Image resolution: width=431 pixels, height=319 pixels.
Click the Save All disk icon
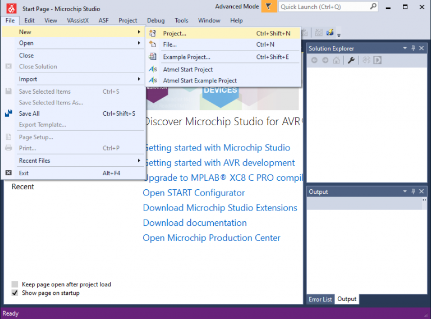coord(8,113)
